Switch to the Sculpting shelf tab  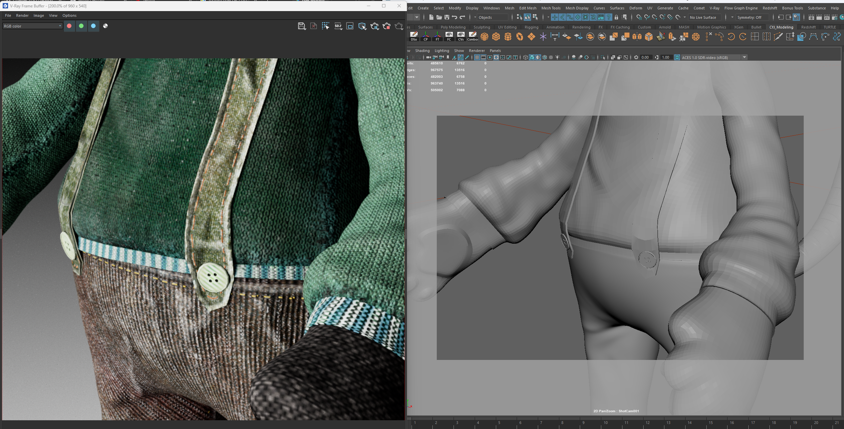click(482, 27)
